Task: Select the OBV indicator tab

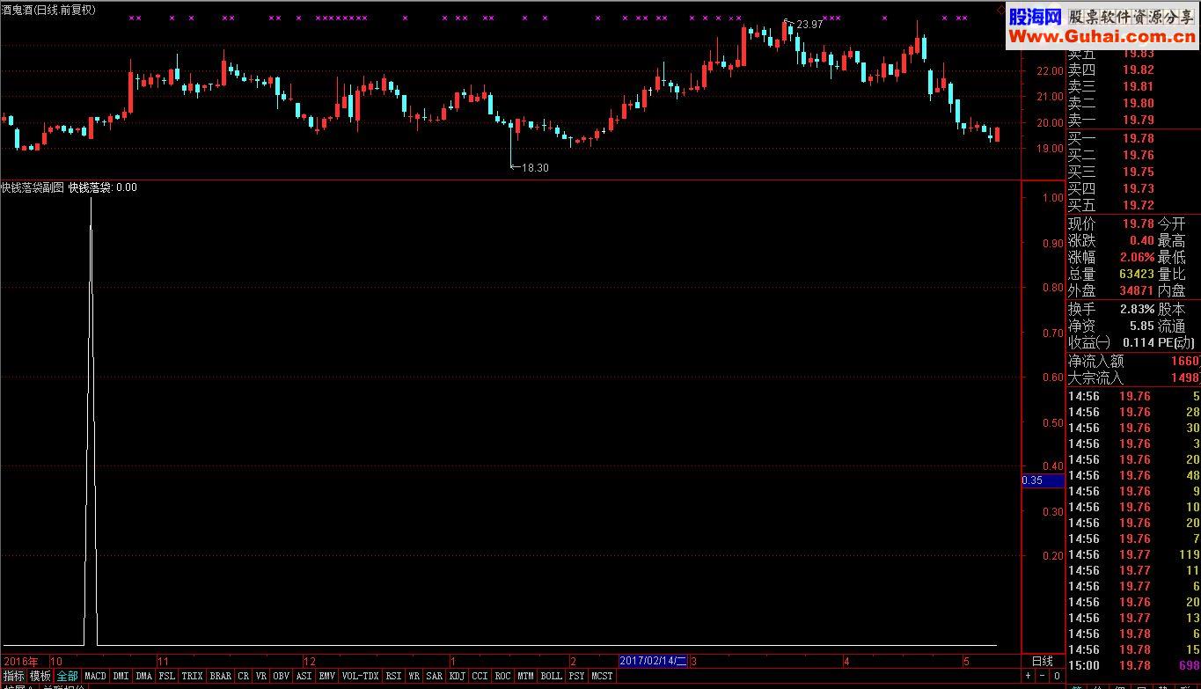Action: coord(282,676)
